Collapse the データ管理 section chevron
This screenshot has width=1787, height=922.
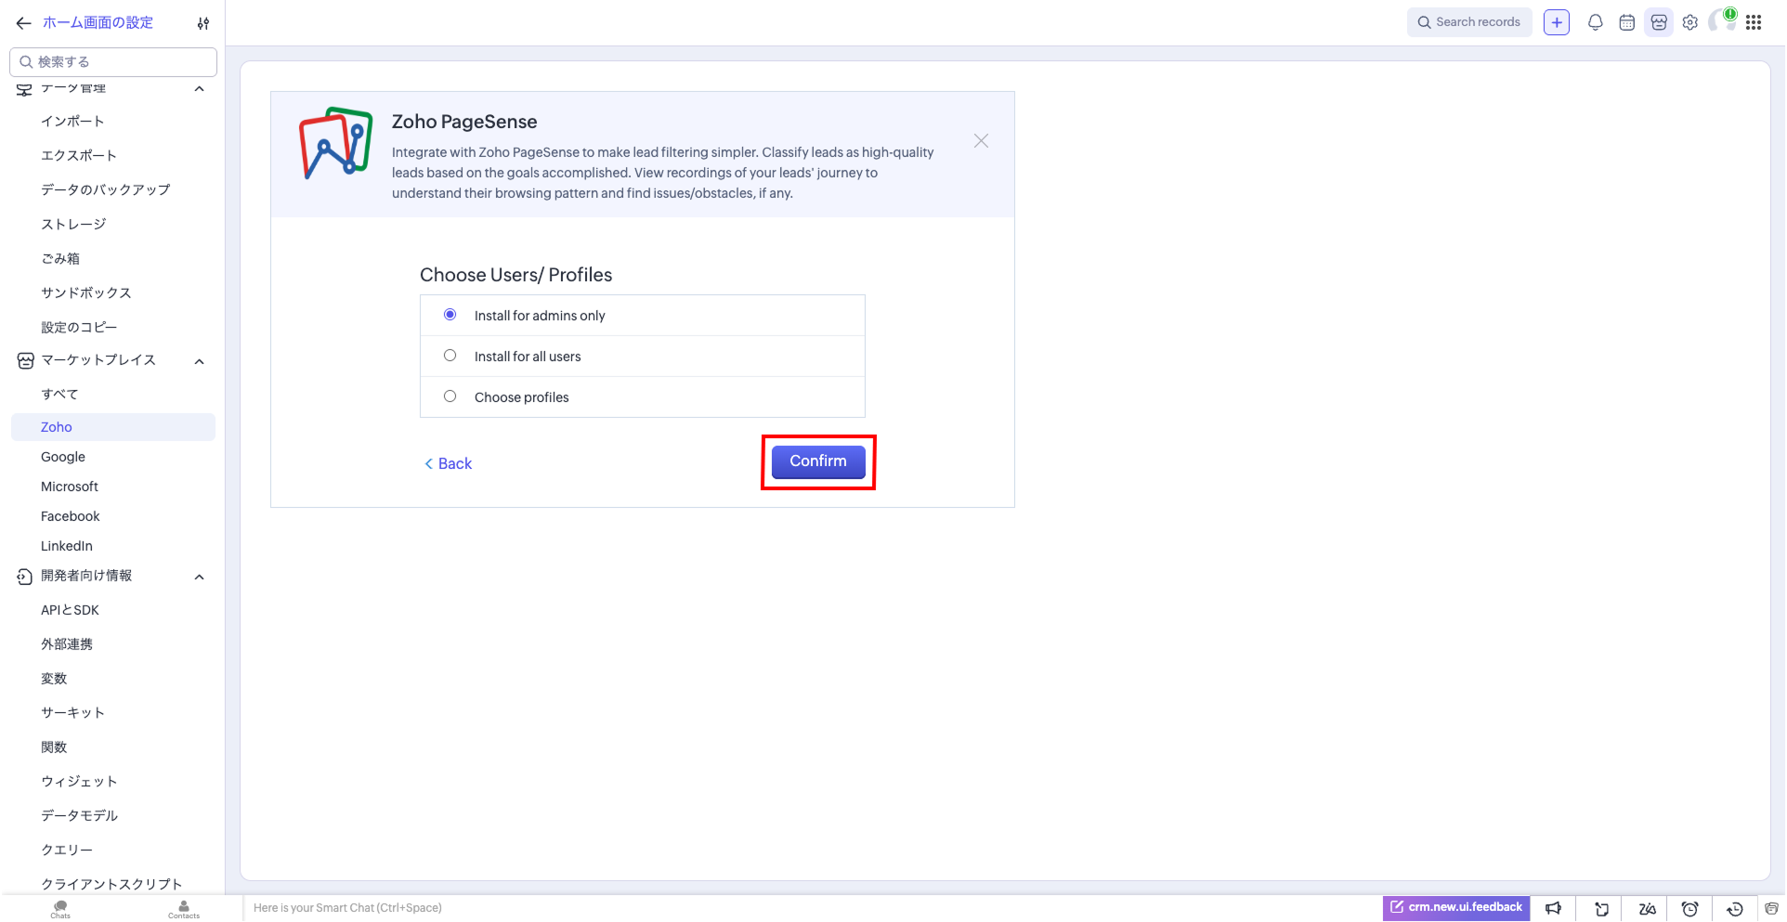(199, 89)
